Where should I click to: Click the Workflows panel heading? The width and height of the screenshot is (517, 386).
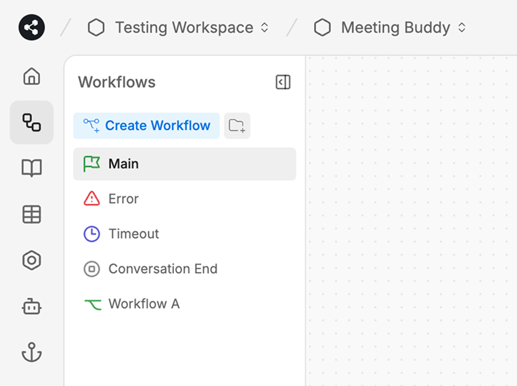(117, 82)
